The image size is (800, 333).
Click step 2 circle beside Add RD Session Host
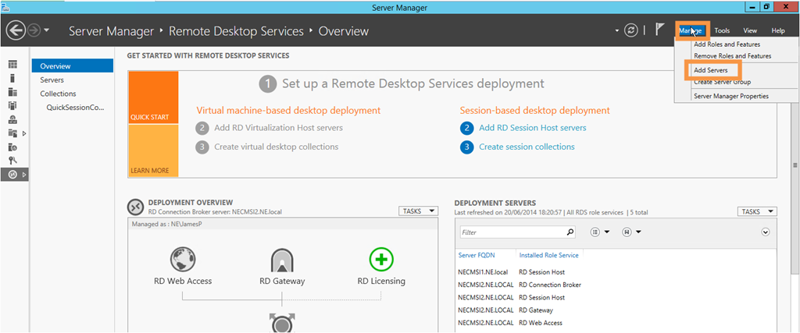466,129
